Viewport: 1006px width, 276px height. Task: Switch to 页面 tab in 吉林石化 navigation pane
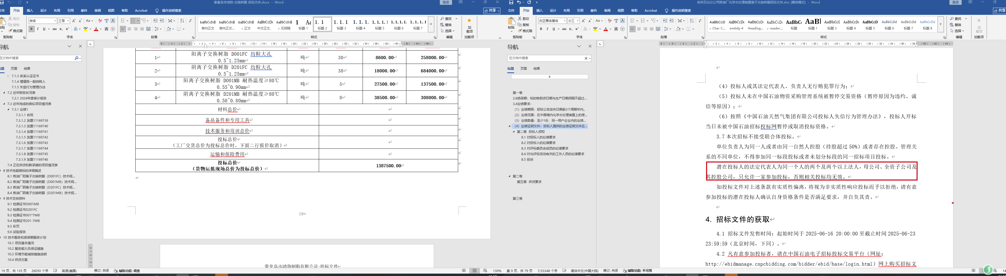click(x=524, y=69)
